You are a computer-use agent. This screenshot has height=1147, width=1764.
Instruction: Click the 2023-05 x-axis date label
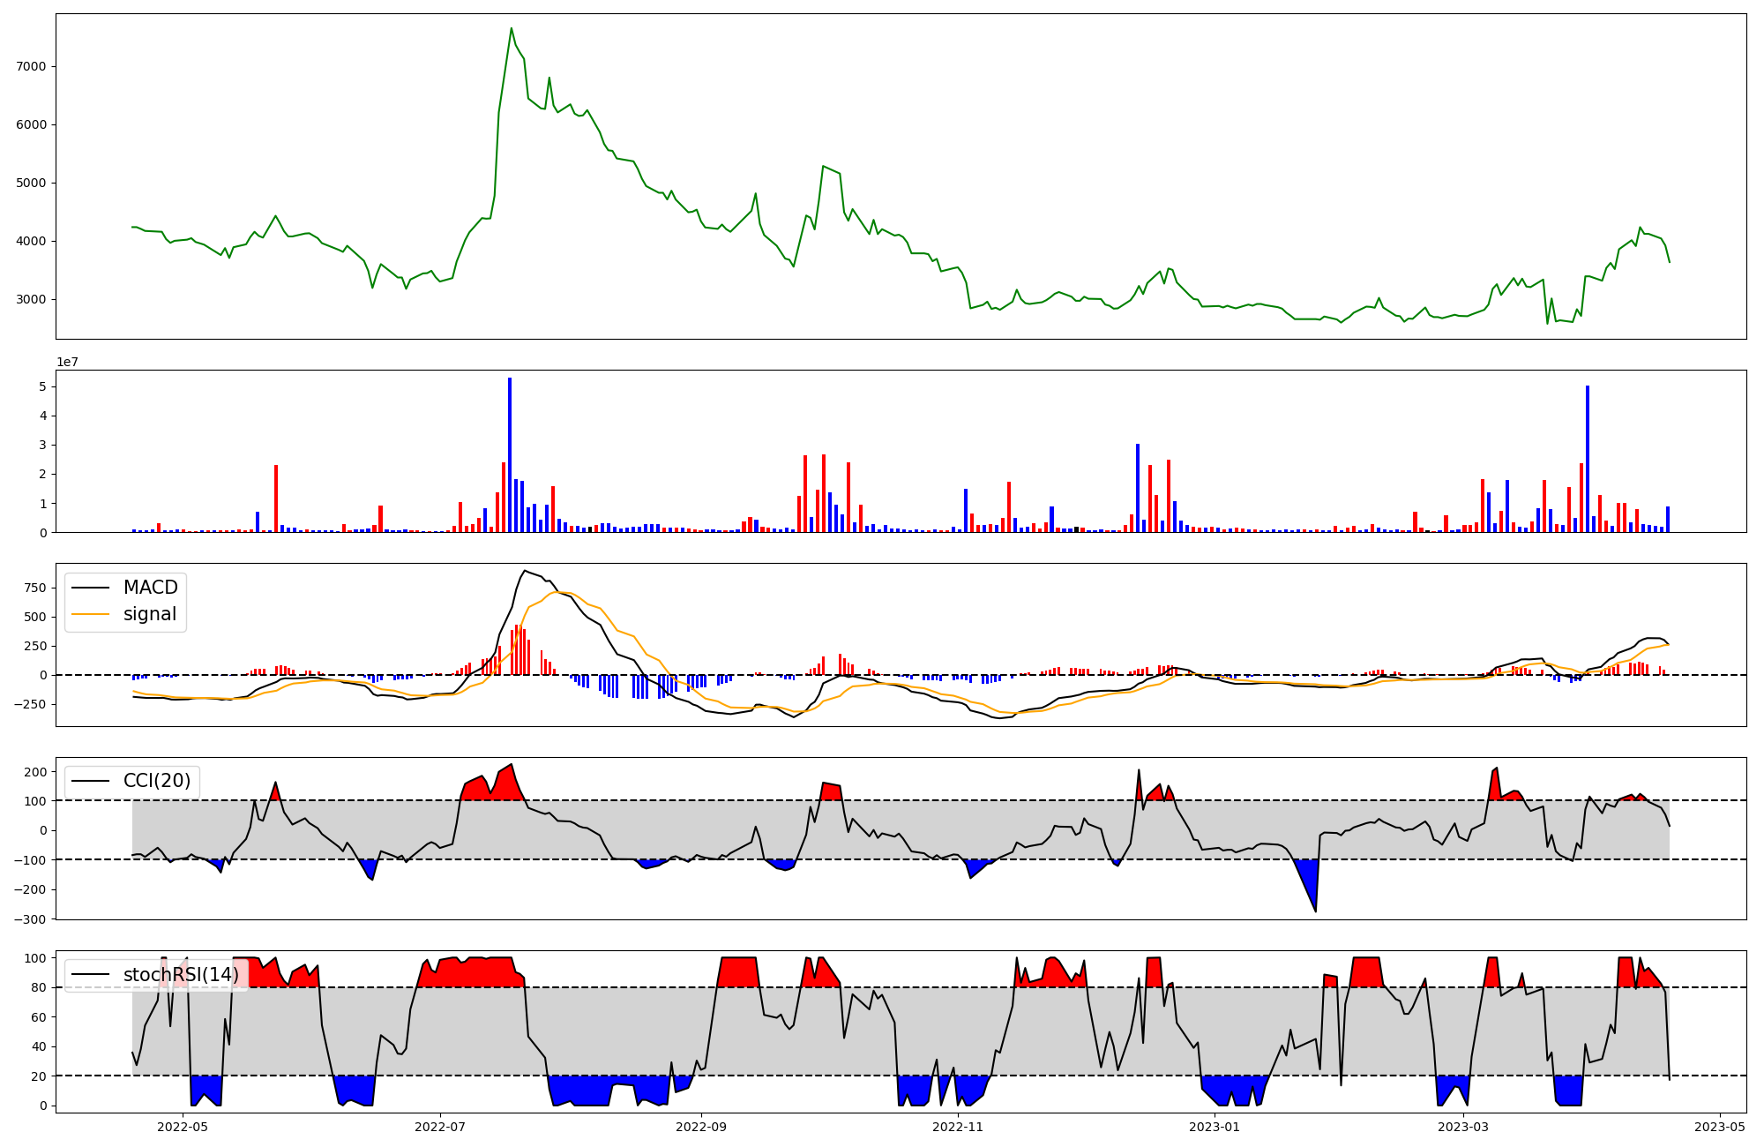[x=1721, y=1127]
